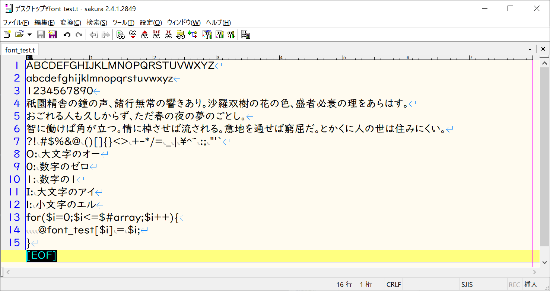
Task: Clear search highlight marks icon
Action: tap(168, 35)
